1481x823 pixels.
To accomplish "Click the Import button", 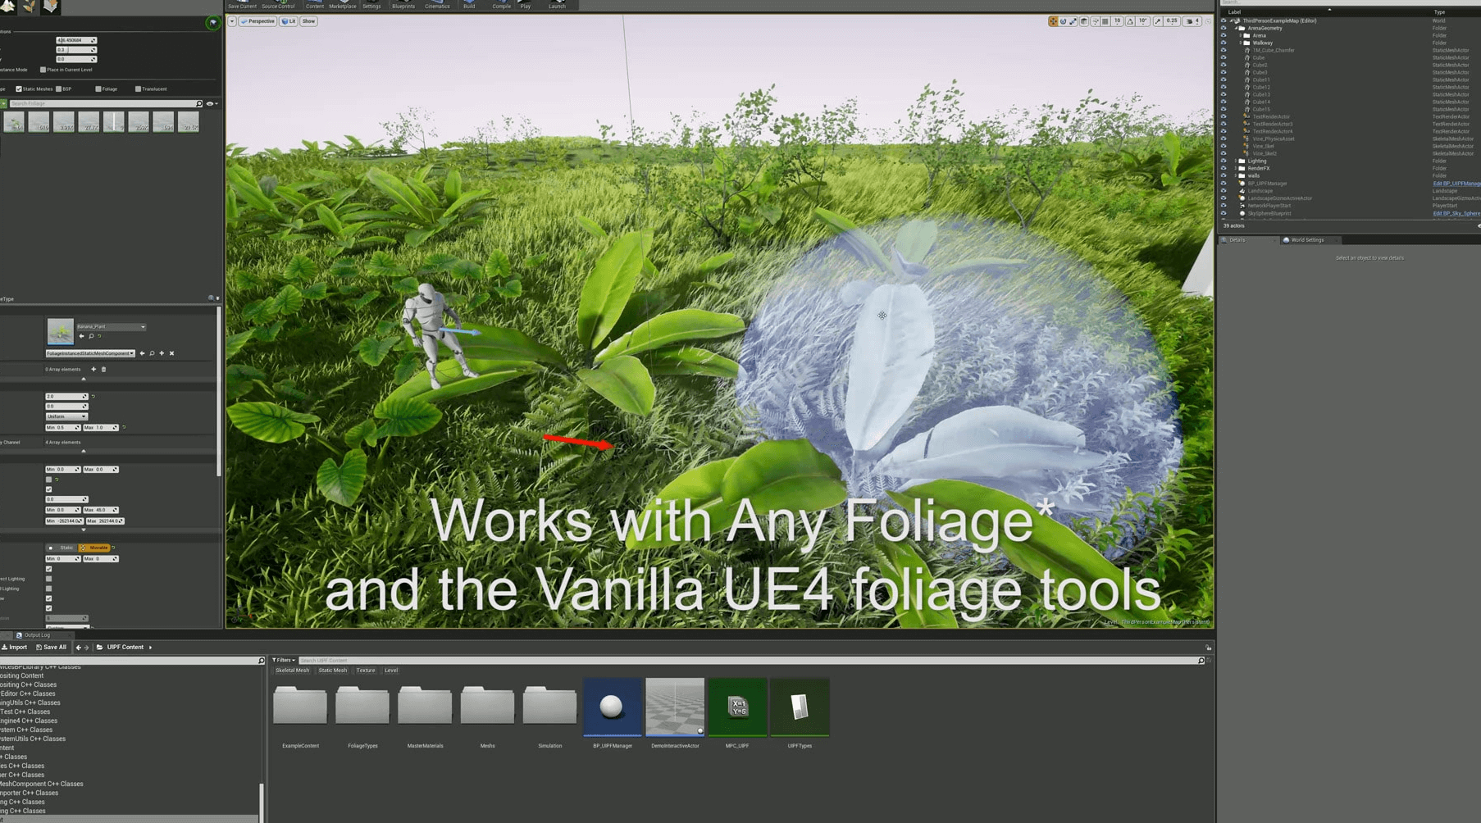I will [14, 648].
